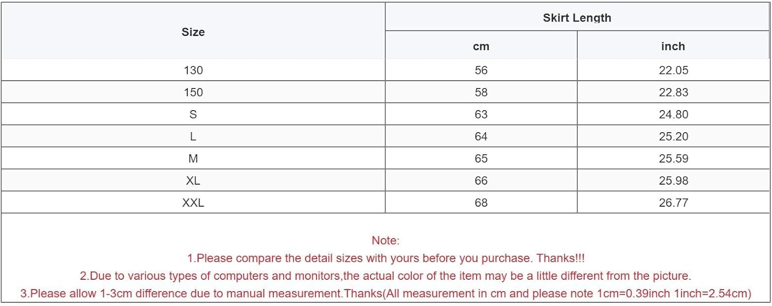Click size 130 row label
Image resolution: width=772 pixels, height=306 pixels.
click(x=193, y=70)
